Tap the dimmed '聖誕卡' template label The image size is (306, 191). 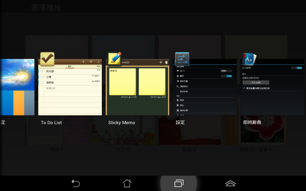[x=189, y=149]
